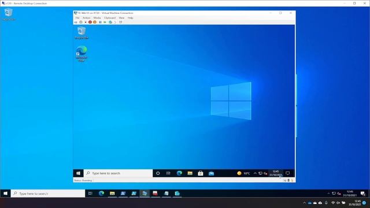
Task: Click the lock icon in VM status bar
Action: point(292,180)
